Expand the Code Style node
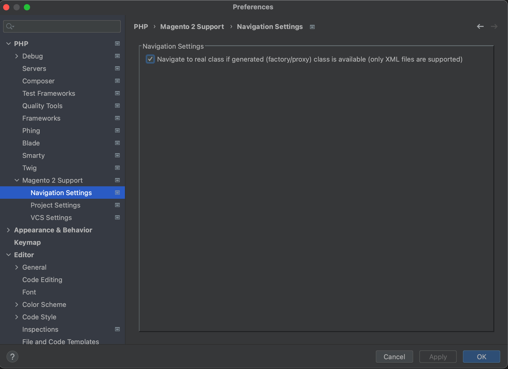The height and width of the screenshot is (369, 508). click(x=17, y=317)
